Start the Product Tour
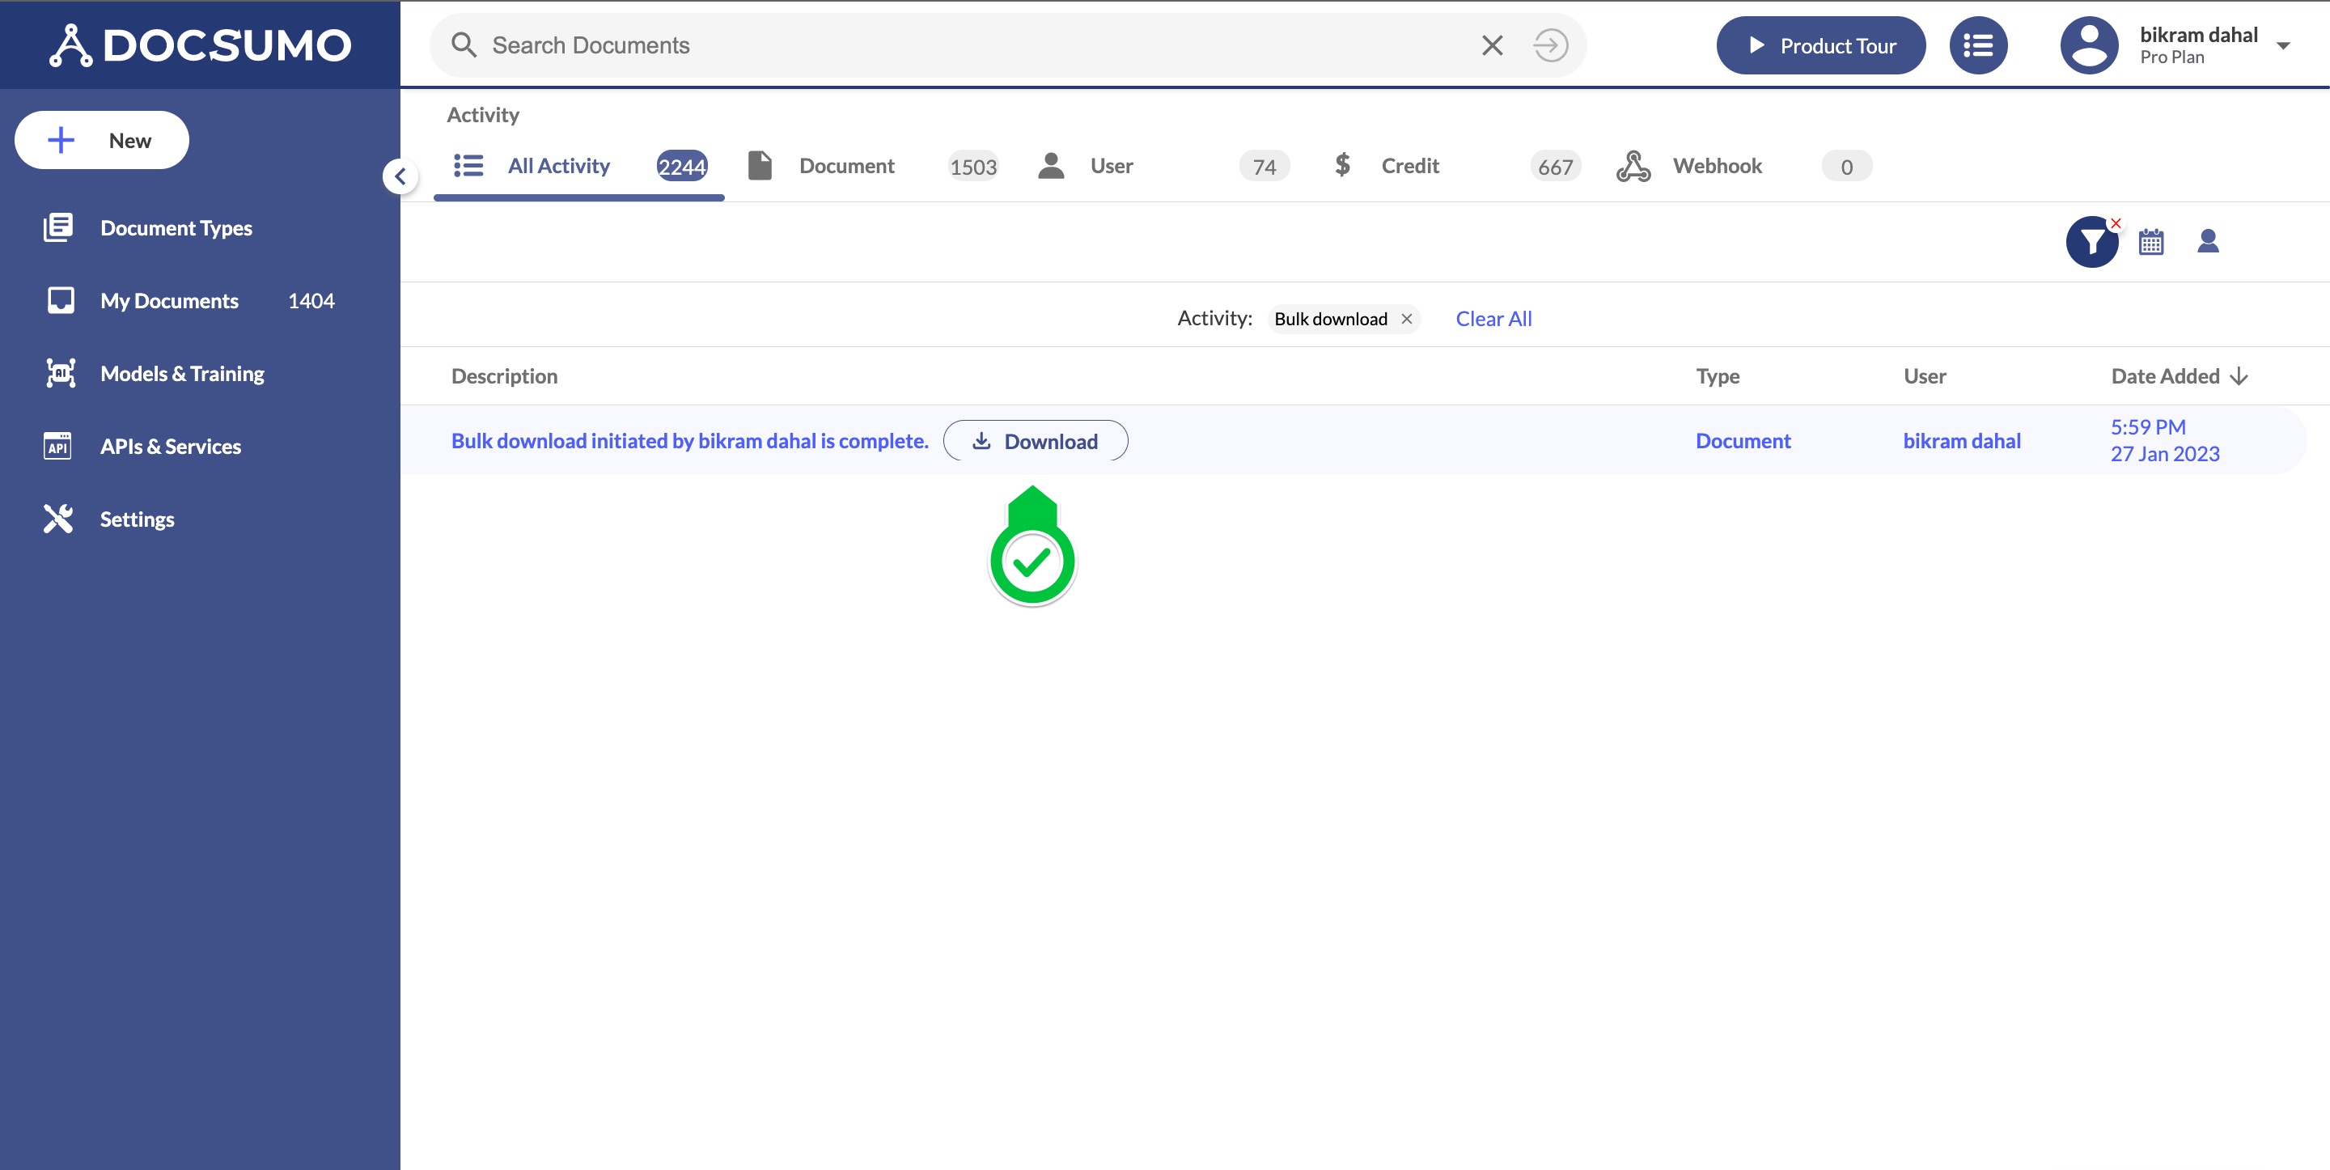Viewport: 2330px width, 1170px height. coord(1820,45)
